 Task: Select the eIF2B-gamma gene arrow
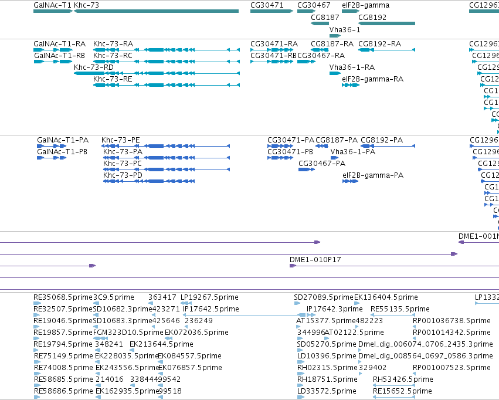click(x=351, y=11)
